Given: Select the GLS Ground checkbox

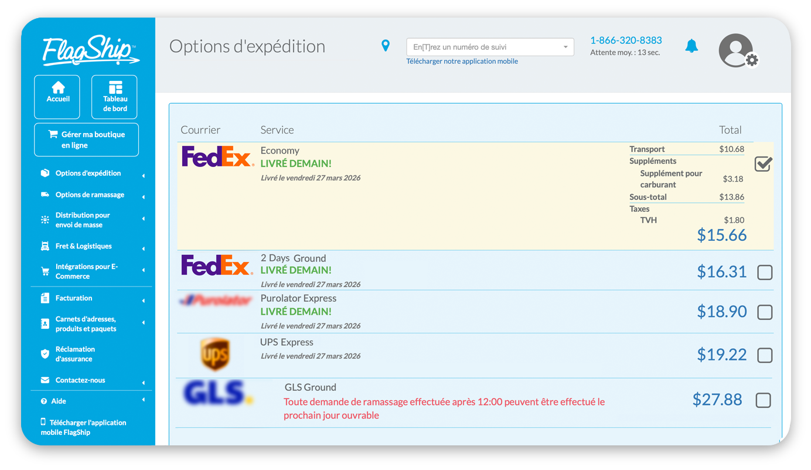Looking at the screenshot, I should point(763,400).
